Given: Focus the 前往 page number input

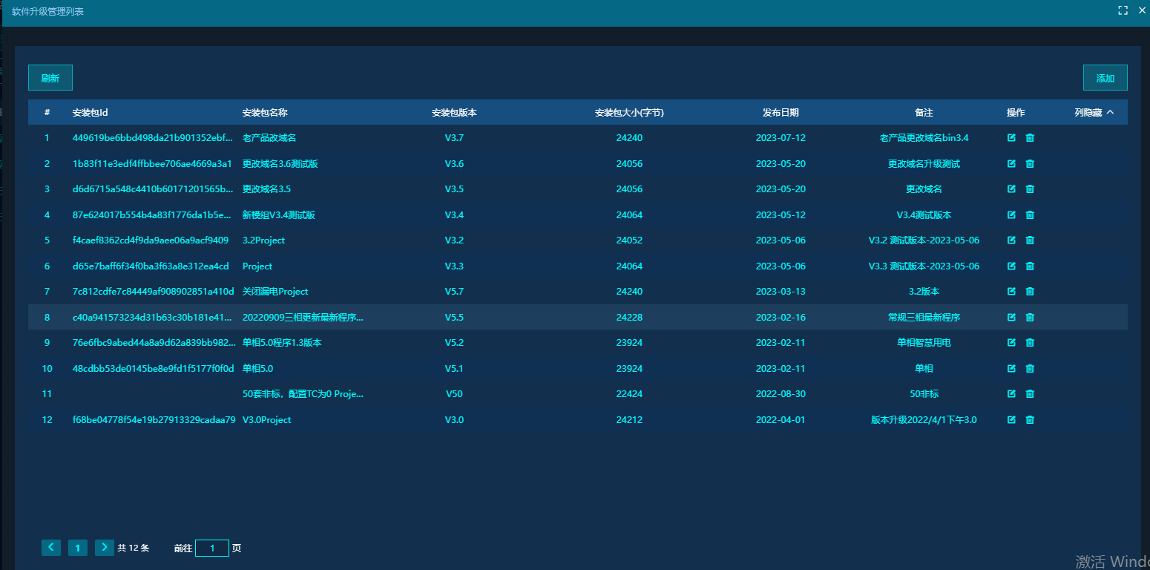Looking at the screenshot, I should point(212,548).
